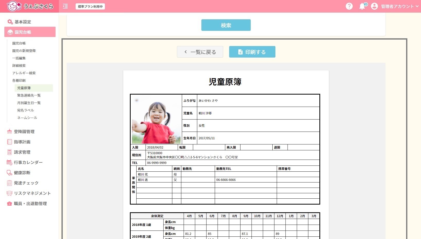Click the 園児台帳 child face icon
Screen dimensions: 421x239
10,32
